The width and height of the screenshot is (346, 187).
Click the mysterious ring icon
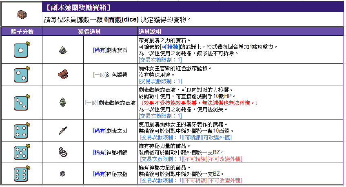click(63, 174)
